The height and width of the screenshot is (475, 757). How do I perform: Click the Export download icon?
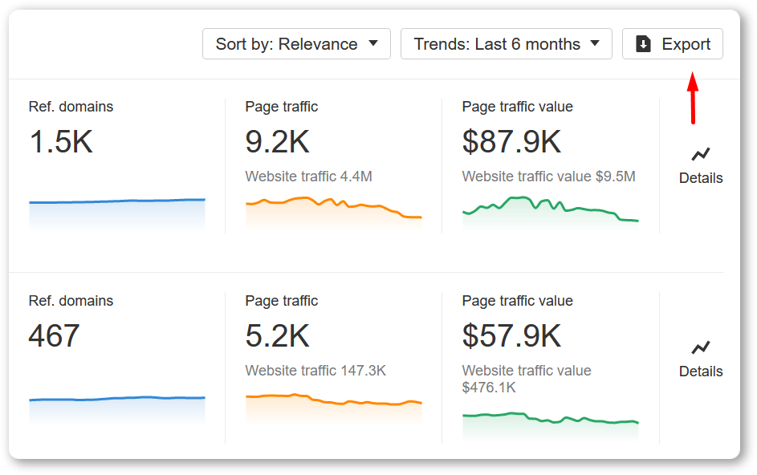[x=644, y=44]
